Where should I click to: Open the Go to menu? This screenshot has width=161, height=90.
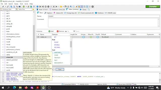[x=26, y=4]
